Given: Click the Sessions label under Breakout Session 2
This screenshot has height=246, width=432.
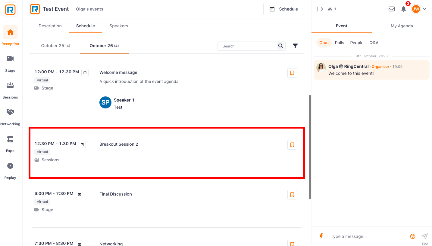Looking at the screenshot, I should (50, 160).
